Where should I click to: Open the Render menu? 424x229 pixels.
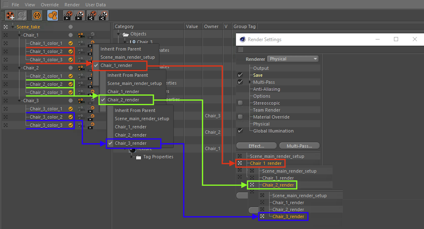[72, 5]
